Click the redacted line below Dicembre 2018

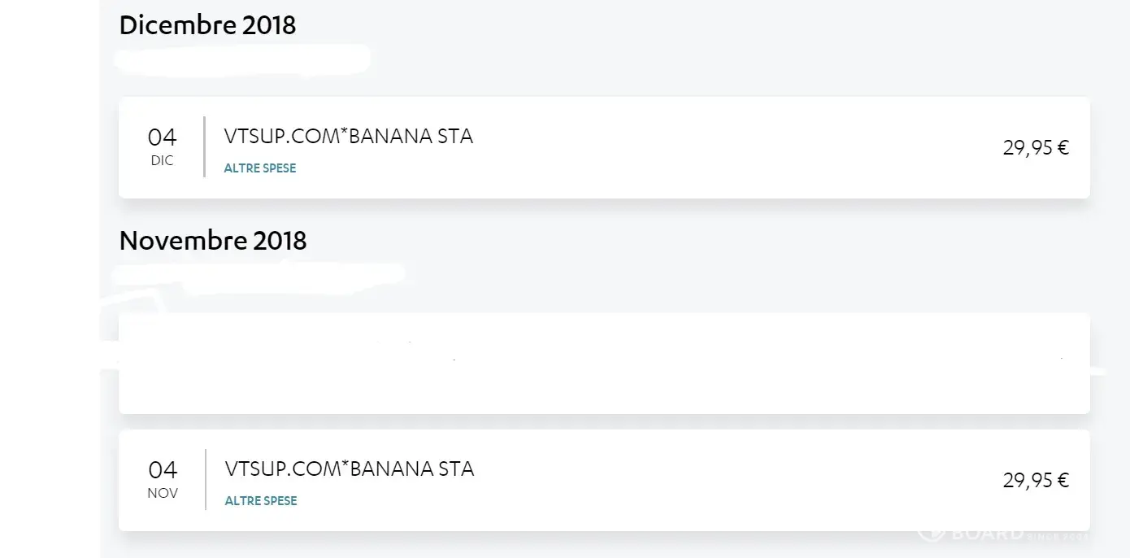tap(242, 59)
